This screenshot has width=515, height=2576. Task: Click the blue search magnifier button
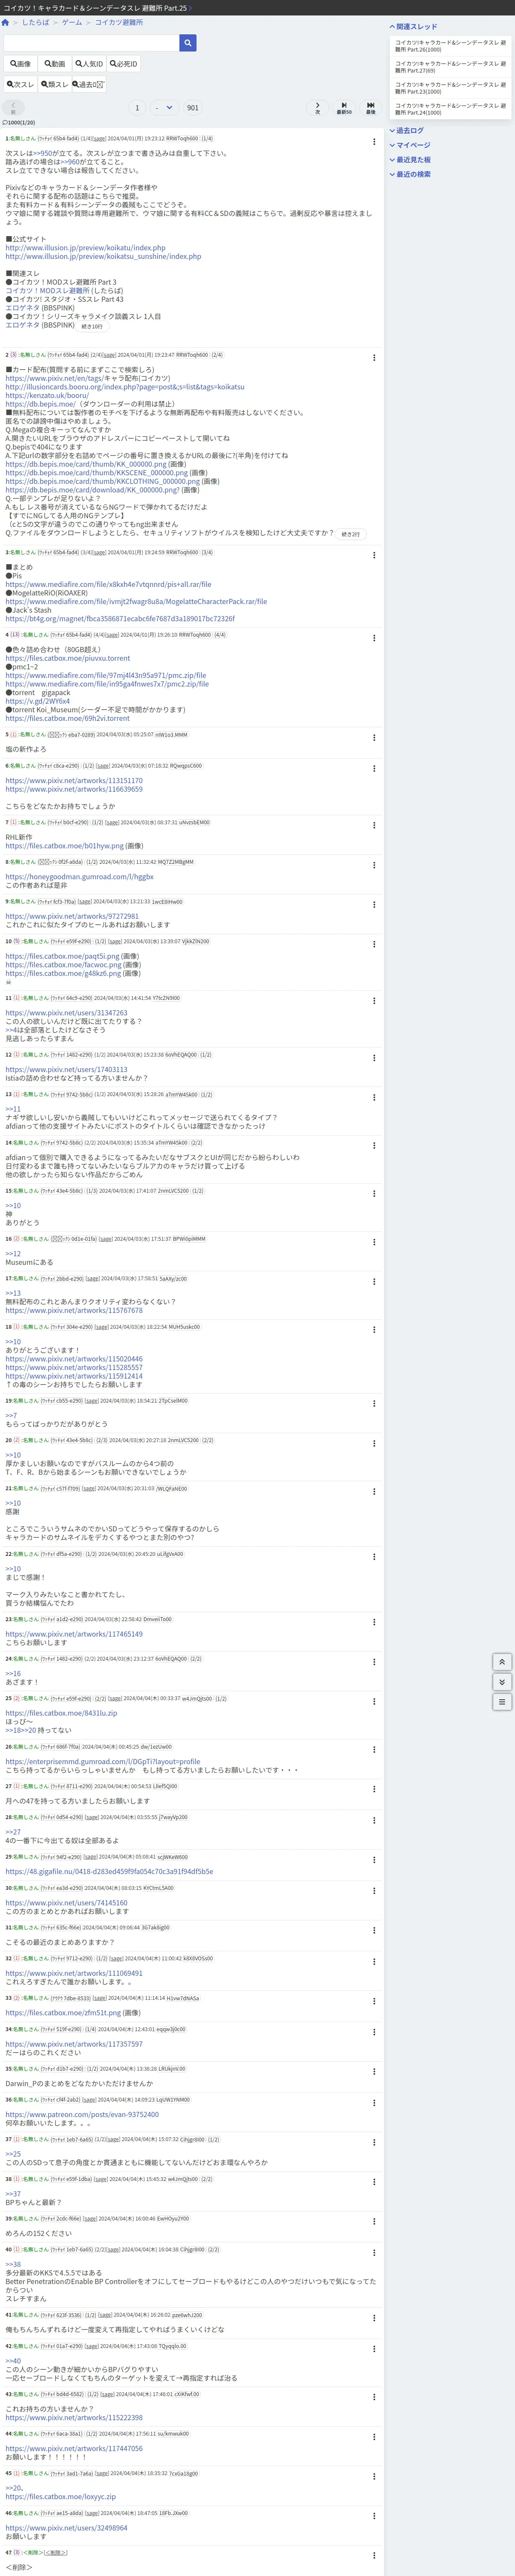(x=188, y=43)
